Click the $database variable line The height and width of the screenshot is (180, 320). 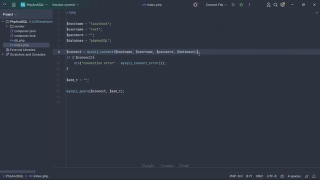click(89, 40)
